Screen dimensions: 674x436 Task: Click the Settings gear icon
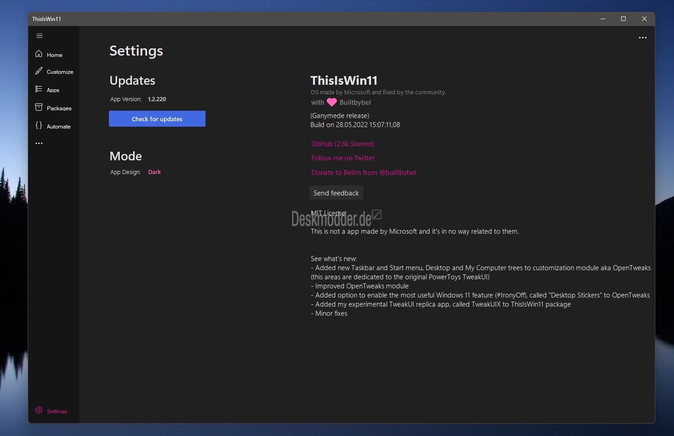point(39,410)
